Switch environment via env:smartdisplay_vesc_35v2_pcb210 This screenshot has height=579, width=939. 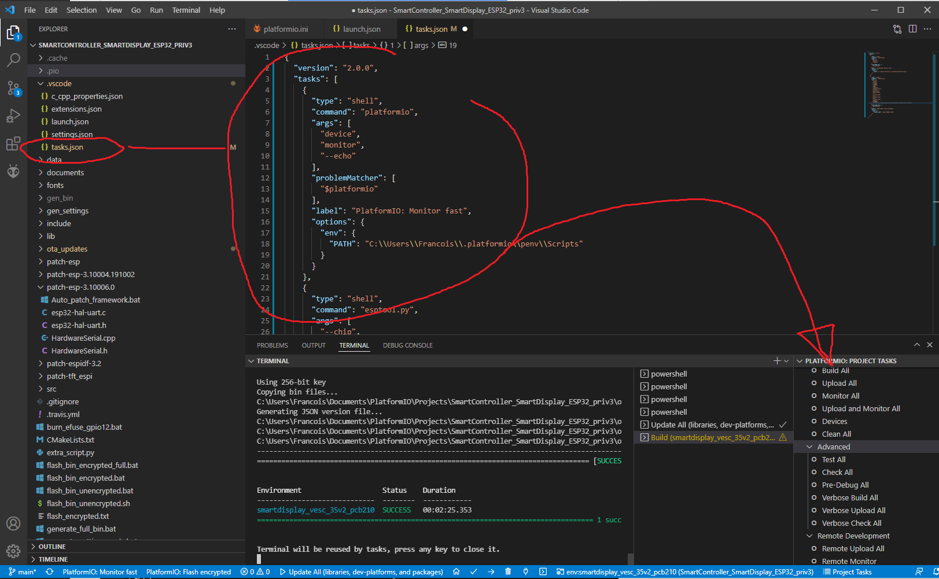(x=684, y=571)
